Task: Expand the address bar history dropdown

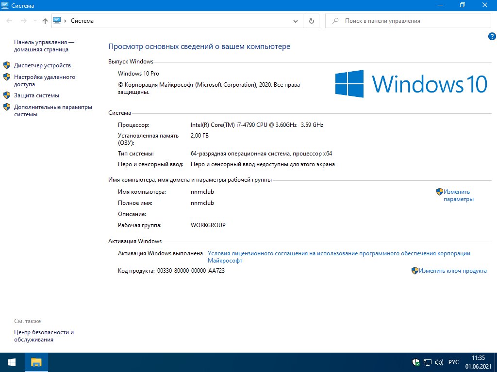Action: click(x=296, y=21)
